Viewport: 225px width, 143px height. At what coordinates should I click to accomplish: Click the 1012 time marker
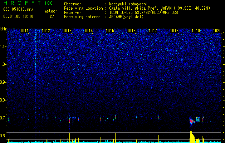[x=46, y=30]
